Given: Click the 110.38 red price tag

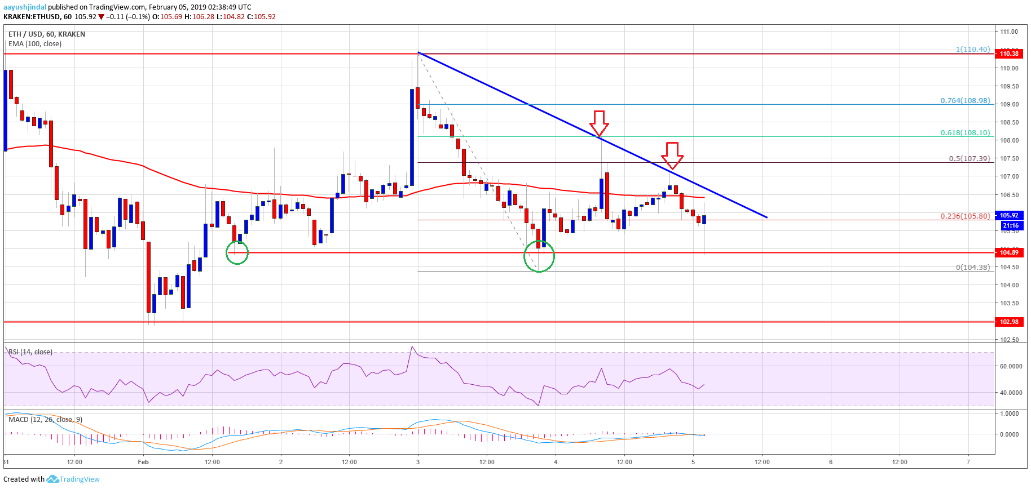Looking at the screenshot, I should pos(1010,54).
